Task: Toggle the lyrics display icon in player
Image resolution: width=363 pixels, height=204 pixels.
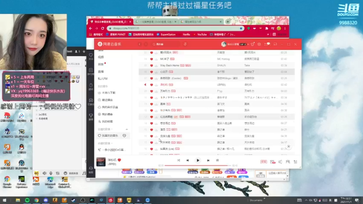Action: 217,160
